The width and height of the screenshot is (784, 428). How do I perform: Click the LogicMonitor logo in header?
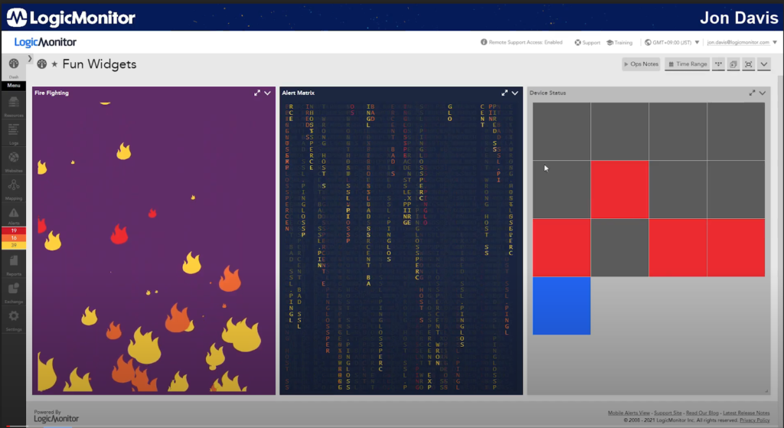[45, 42]
